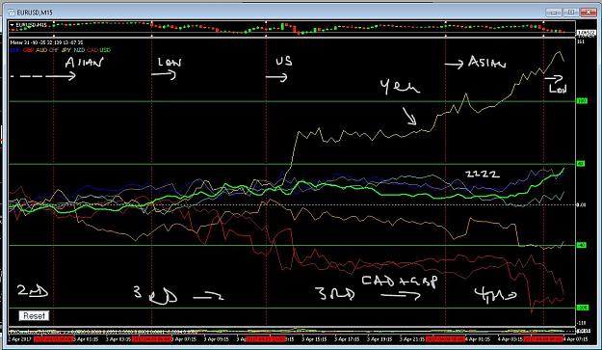Click the CAD legend label
This screenshot has height=350, width=602.
click(x=92, y=50)
